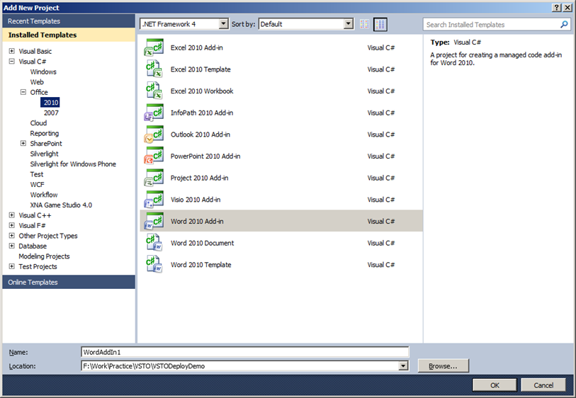Viewport: 576px width, 398px height.
Task: Click the Location path field
Action: pyautogui.click(x=240, y=366)
